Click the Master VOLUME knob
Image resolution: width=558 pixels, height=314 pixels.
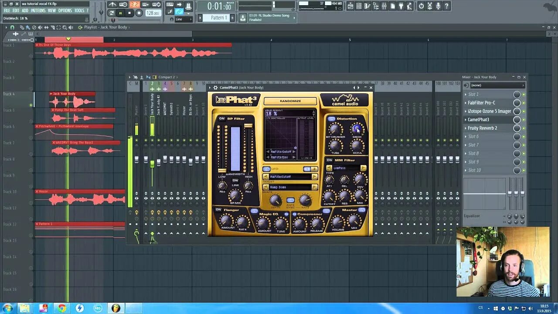pos(338,222)
